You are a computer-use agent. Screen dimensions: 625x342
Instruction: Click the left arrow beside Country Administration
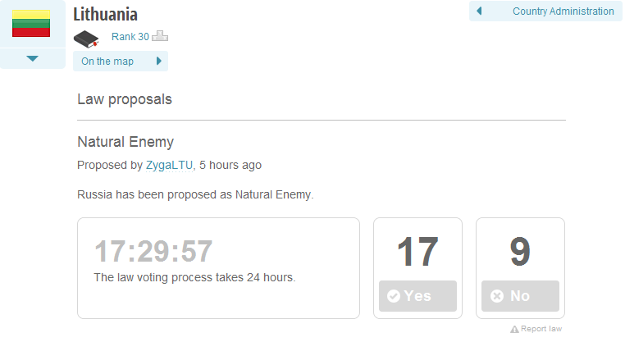(479, 11)
